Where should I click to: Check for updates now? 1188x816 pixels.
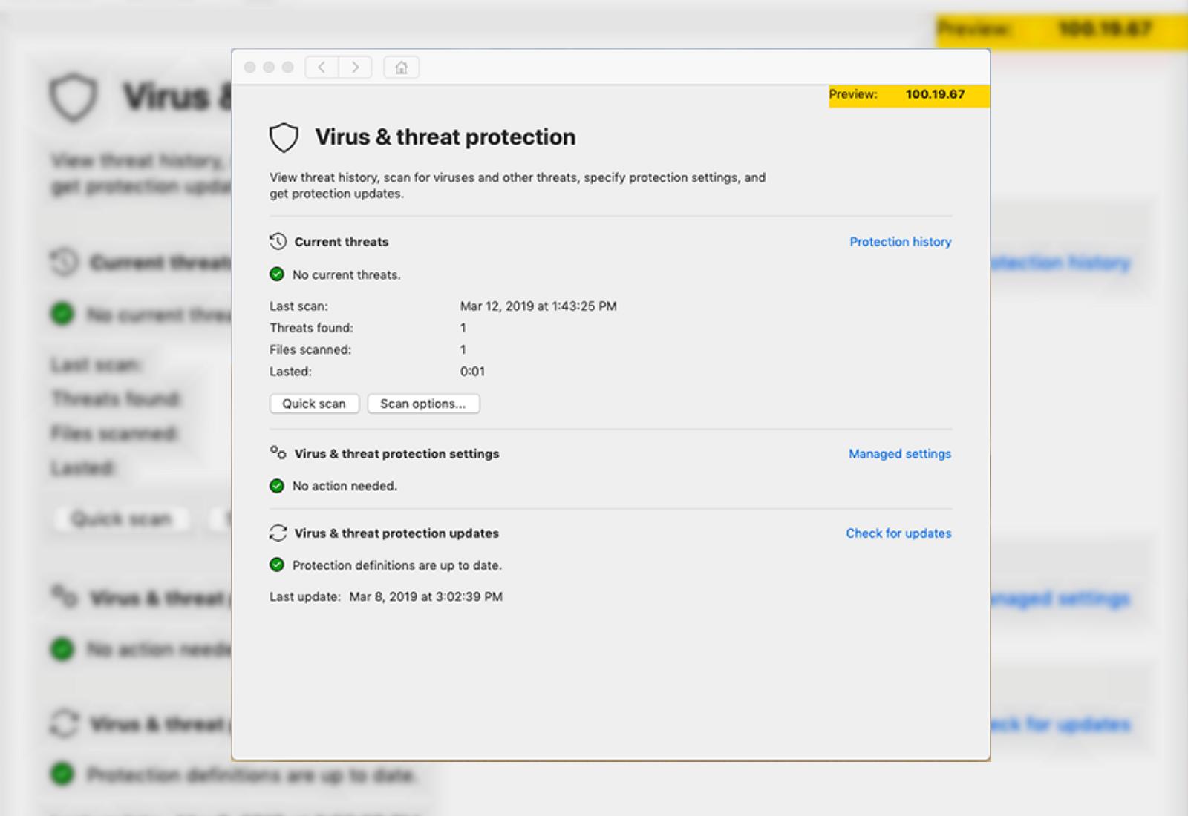pos(898,533)
